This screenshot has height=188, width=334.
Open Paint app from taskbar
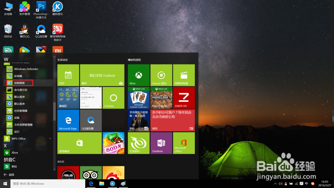point(123,184)
